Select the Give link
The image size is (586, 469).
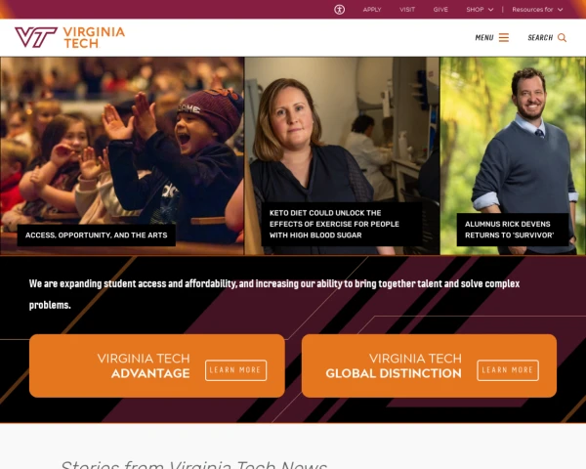coord(440,10)
